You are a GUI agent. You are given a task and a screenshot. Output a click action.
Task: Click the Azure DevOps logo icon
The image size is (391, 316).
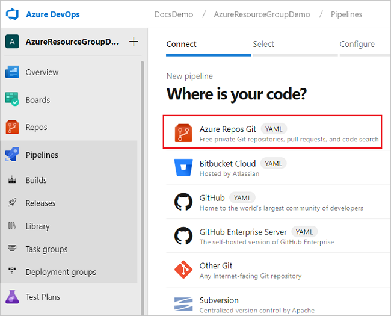[x=14, y=14]
